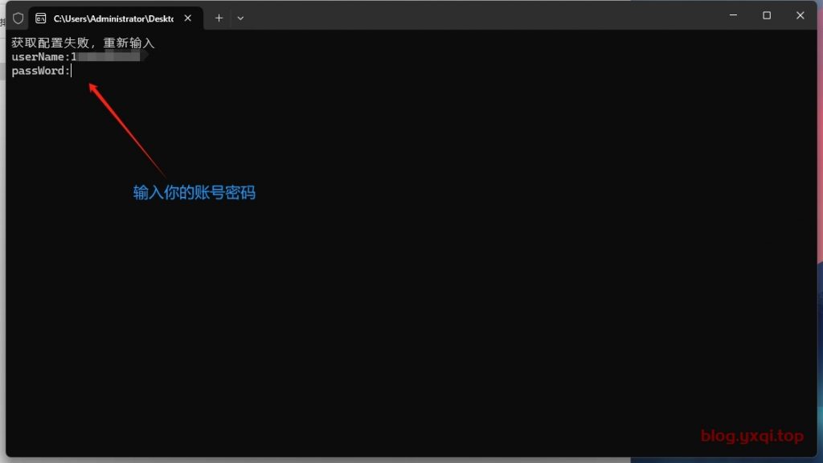Maximize the terminal window
The image size is (823, 463).
767,15
